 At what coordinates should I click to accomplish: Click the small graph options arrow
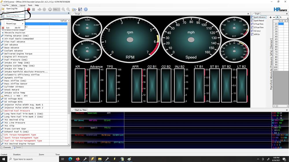(x=288, y=18)
